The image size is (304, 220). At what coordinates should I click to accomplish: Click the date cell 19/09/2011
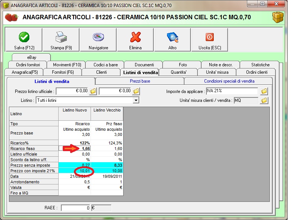tap(107, 176)
